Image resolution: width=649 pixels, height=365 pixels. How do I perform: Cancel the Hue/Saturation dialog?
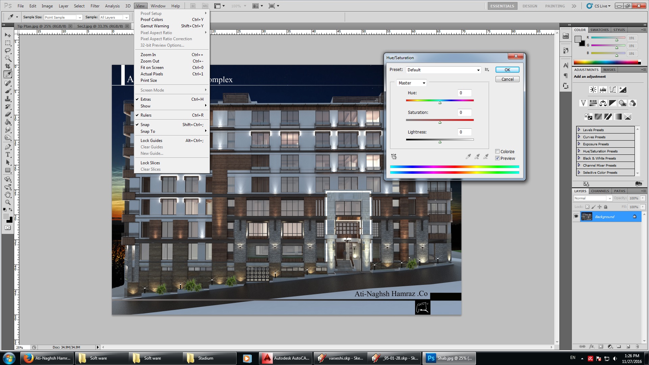tap(507, 79)
